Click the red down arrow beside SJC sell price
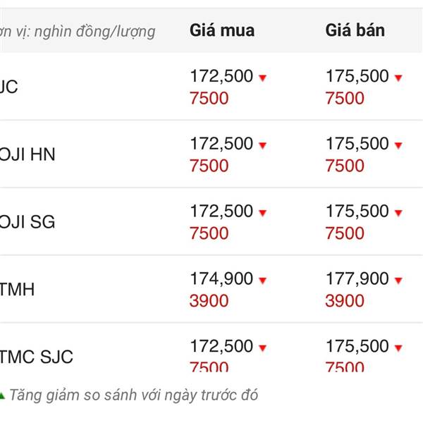Screen dimensions: 423x423 point(398,78)
